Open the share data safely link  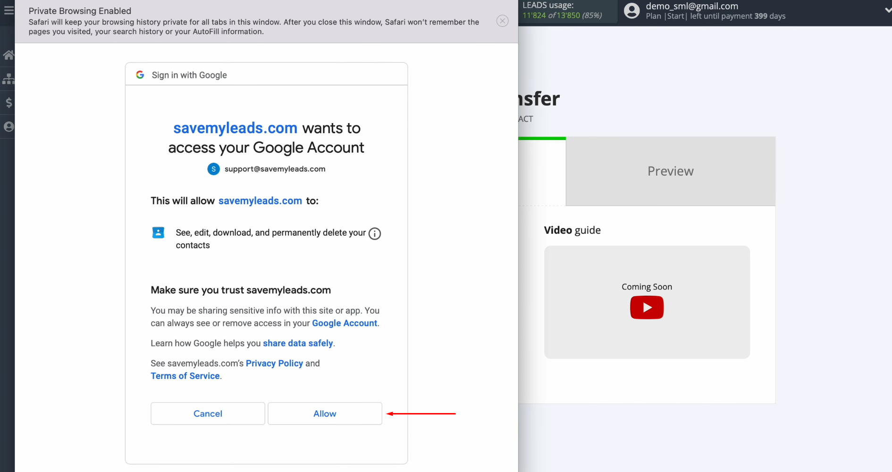tap(298, 343)
